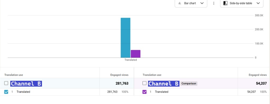This screenshot has height=104, width=270.
Task: Uncheck the teal Translated row checkbox
Action: click(x=6, y=92)
